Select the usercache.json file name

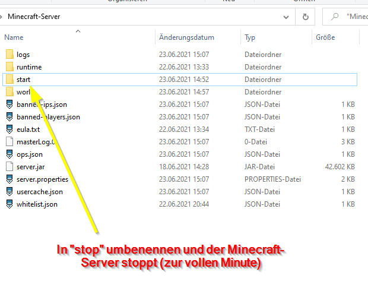click(40, 192)
